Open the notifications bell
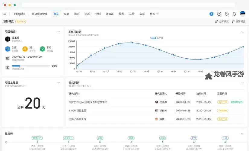Screen dimensions: 249x151 click(234, 14)
